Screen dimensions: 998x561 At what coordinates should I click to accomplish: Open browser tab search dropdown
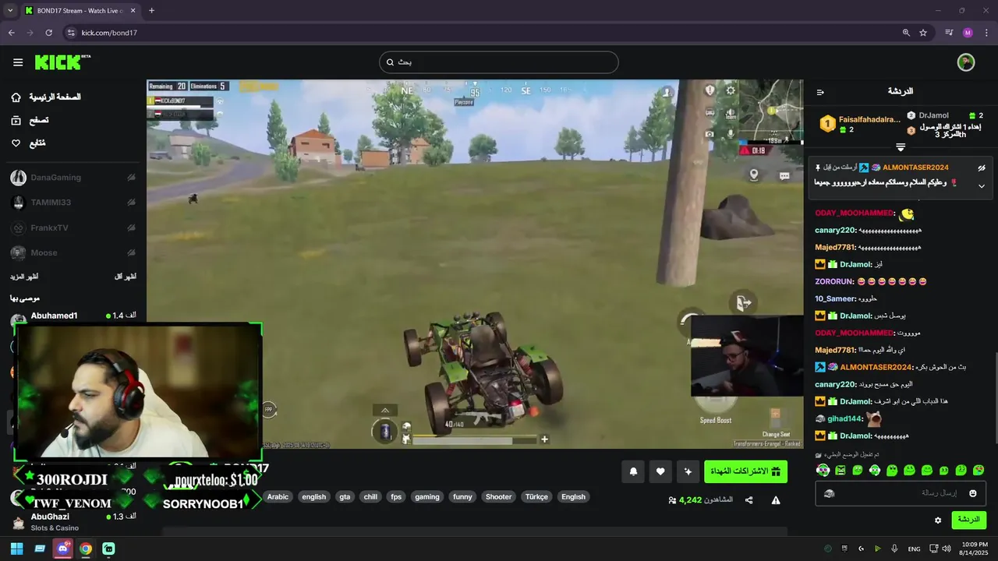(10, 11)
